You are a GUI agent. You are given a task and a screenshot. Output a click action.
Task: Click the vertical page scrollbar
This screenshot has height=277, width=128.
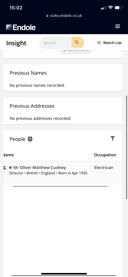click(x=126, y=147)
